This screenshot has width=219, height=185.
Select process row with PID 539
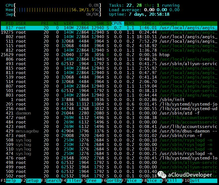pos(109,77)
